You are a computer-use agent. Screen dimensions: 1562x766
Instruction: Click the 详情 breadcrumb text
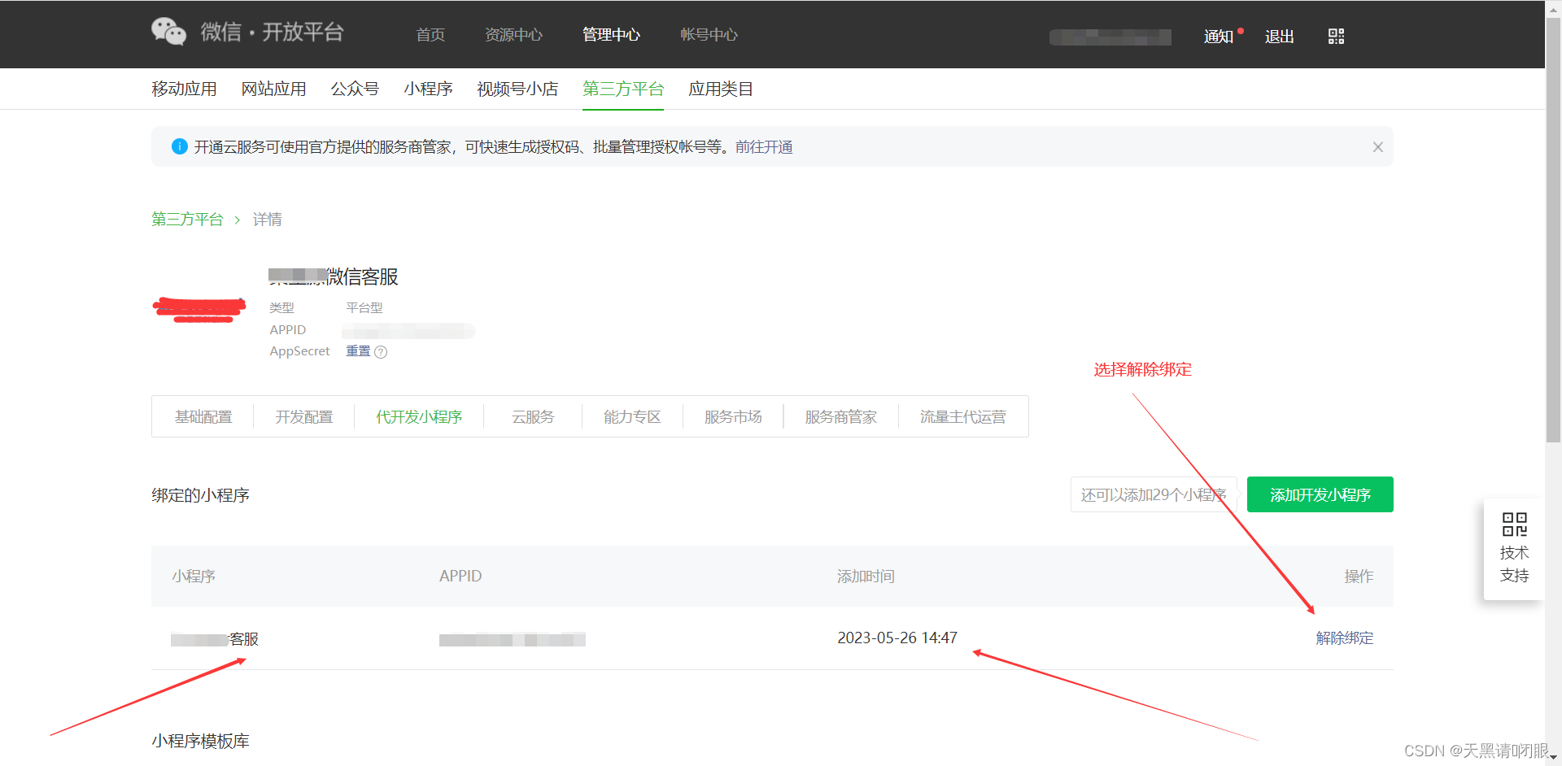point(268,220)
